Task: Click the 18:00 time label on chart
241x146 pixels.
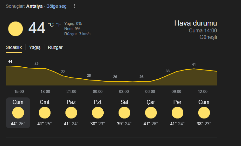Action: 45,92
